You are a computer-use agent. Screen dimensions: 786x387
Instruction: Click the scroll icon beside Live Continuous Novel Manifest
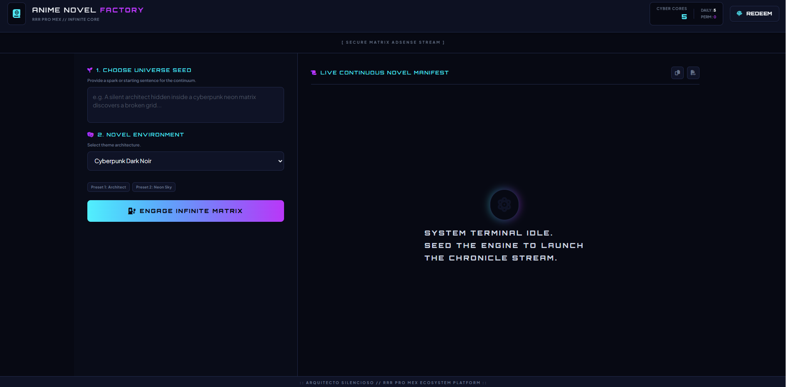(314, 73)
